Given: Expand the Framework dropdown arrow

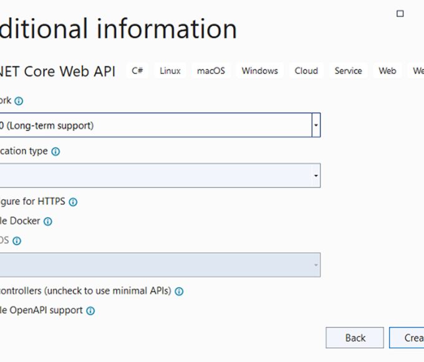Looking at the screenshot, I should click(x=316, y=125).
